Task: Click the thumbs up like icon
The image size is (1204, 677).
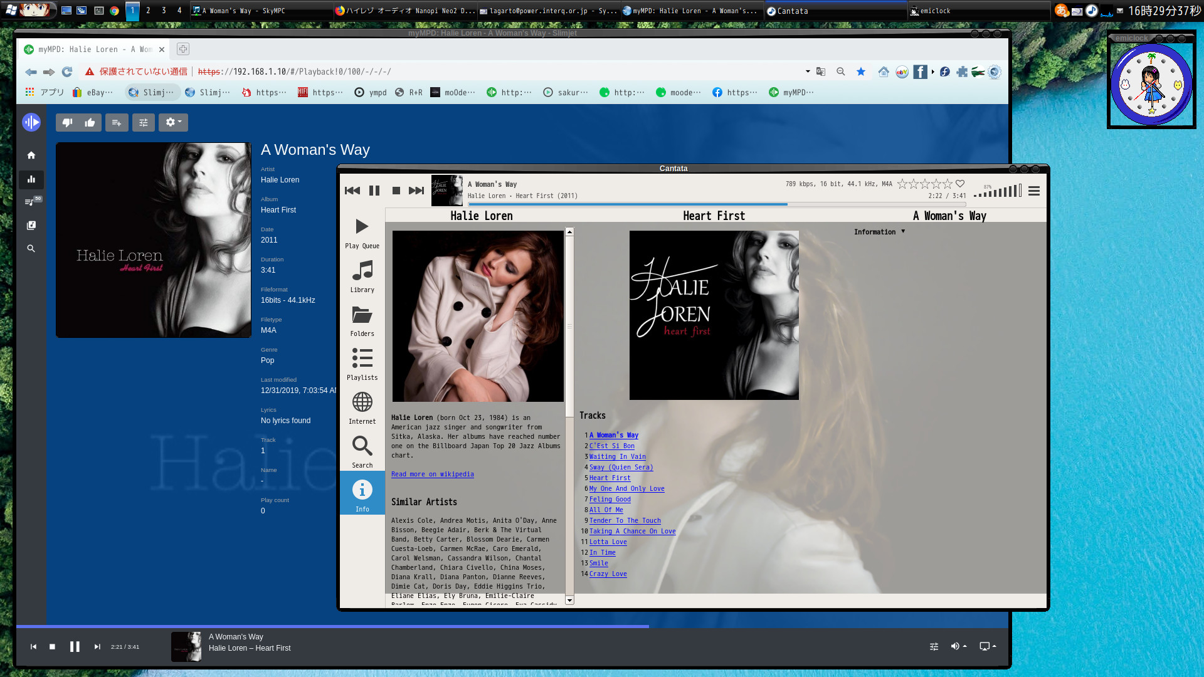Action: point(90,123)
